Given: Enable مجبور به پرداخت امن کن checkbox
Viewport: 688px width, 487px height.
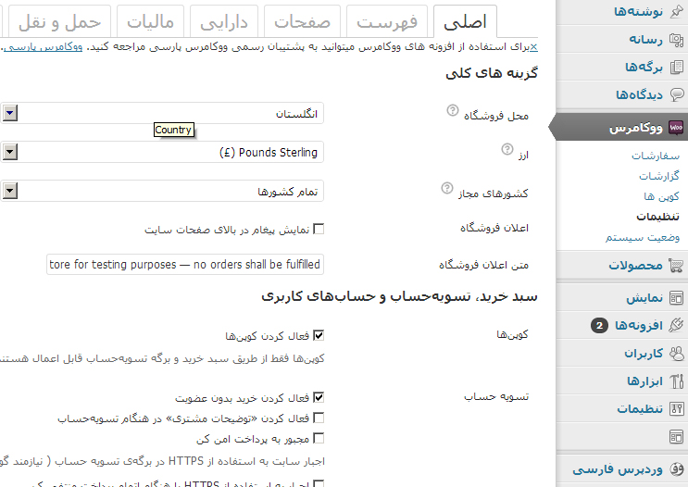Looking at the screenshot, I should pyautogui.click(x=319, y=438).
